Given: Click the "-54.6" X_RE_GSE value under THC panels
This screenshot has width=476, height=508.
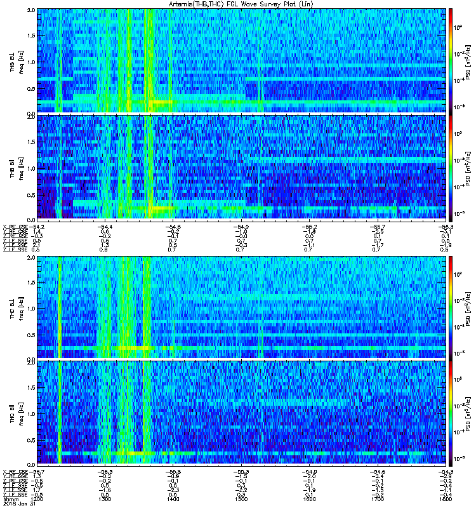Looking at the screenshot, I should [x=377, y=472].
